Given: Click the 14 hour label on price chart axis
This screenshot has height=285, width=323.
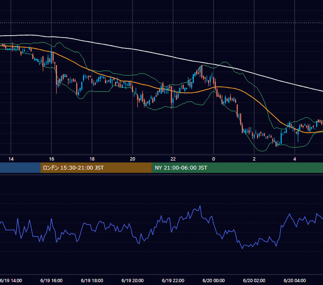Looking at the screenshot, I should pos(11,159).
